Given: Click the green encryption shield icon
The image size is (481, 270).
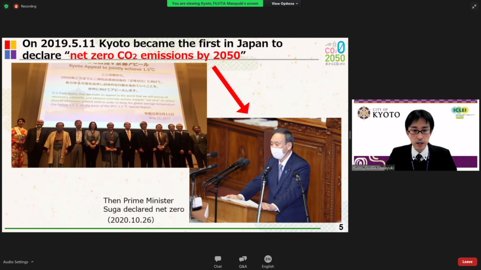Looking at the screenshot, I should [6, 6].
